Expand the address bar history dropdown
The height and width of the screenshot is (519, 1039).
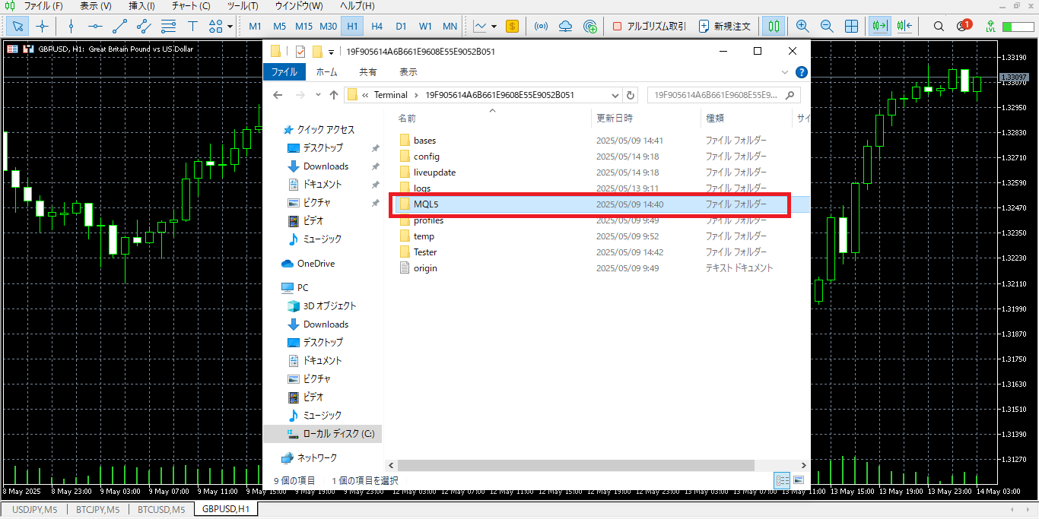click(x=615, y=95)
